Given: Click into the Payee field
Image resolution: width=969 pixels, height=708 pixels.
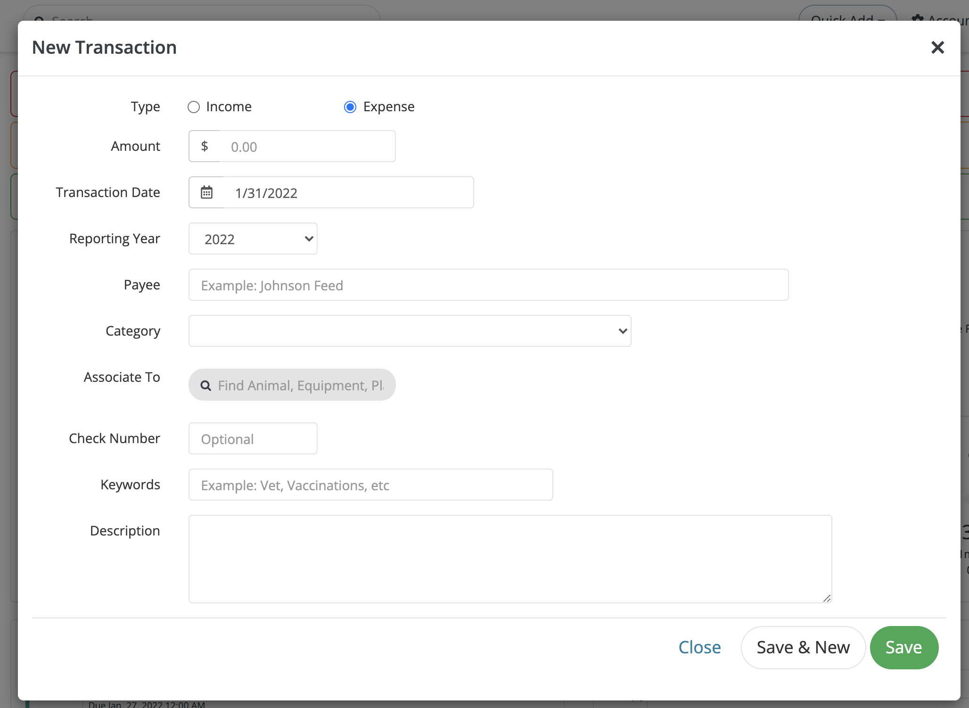Looking at the screenshot, I should [x=488, y=285].
